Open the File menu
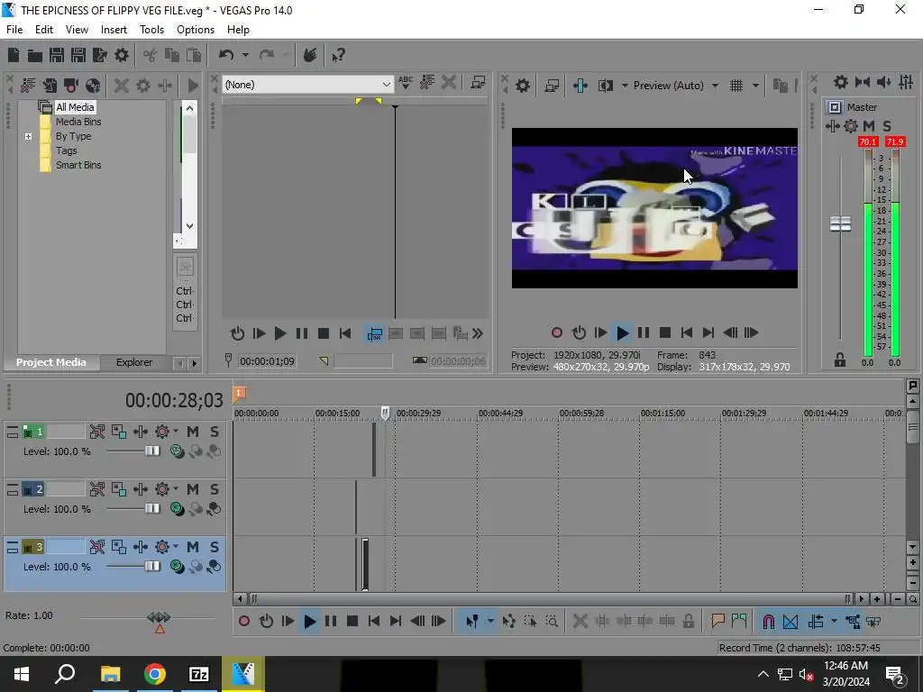The image size is (923, 692). (14, 30)
